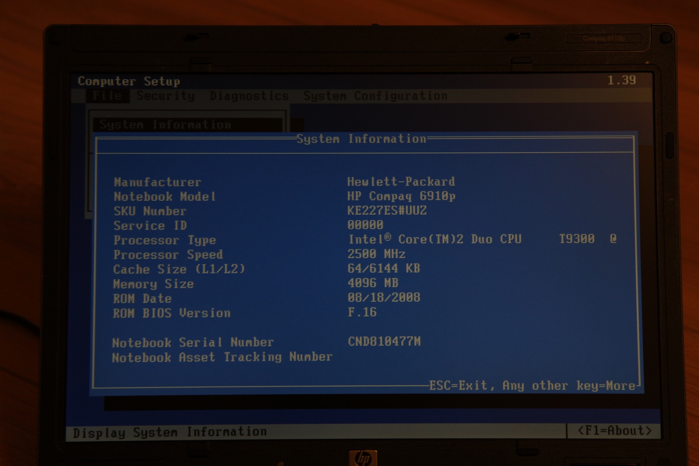Click the Service ID value 00000
The width and height of the screenshot is (699, 466).
tap(365, 225)
